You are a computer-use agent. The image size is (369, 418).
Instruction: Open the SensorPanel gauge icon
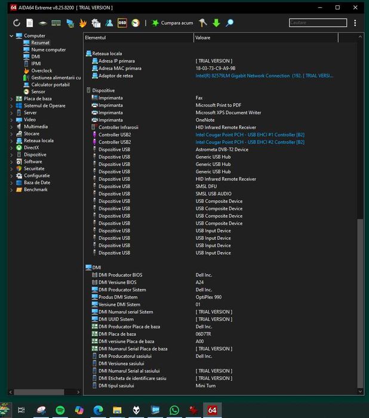tap(136, 23)
